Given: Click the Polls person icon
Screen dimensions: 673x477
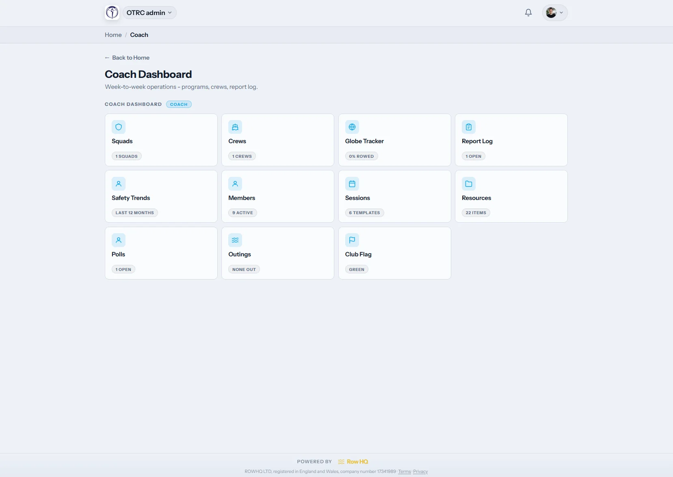Looking at the screenshot, I should coord(119,240).
